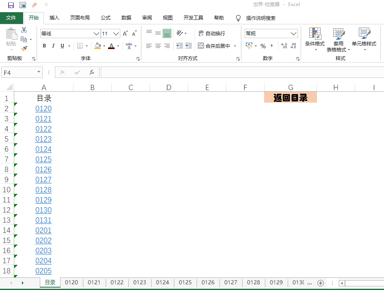Click the Increase Font Size icon
The height and width of the screenshot is (290, 384).
click(x=125, y=34)
